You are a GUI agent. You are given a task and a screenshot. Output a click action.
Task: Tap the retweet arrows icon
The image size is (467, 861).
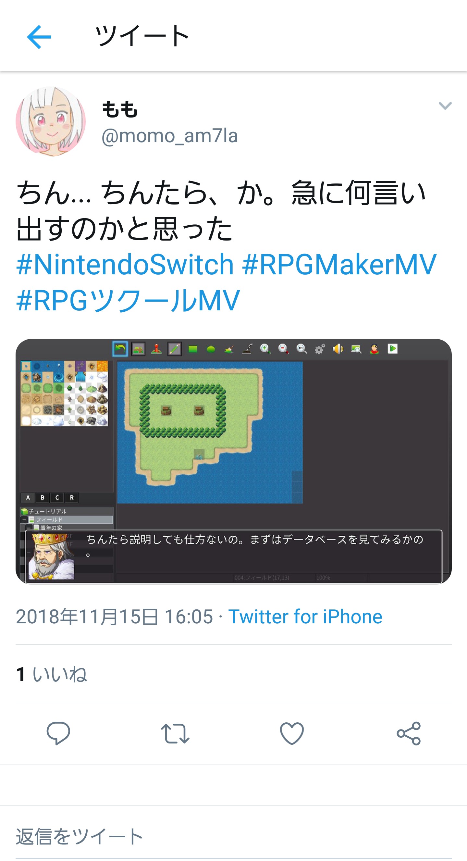175,733
